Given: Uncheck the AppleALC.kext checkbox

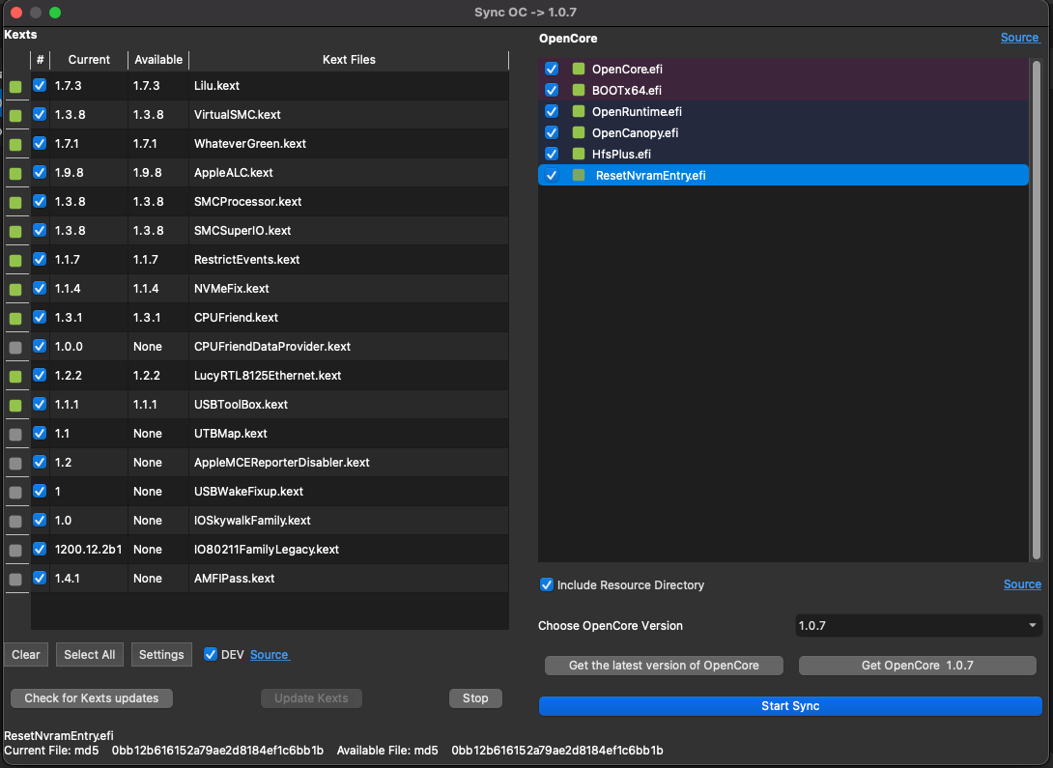Looking at the screenshot, I should click(x=40, y=172).
